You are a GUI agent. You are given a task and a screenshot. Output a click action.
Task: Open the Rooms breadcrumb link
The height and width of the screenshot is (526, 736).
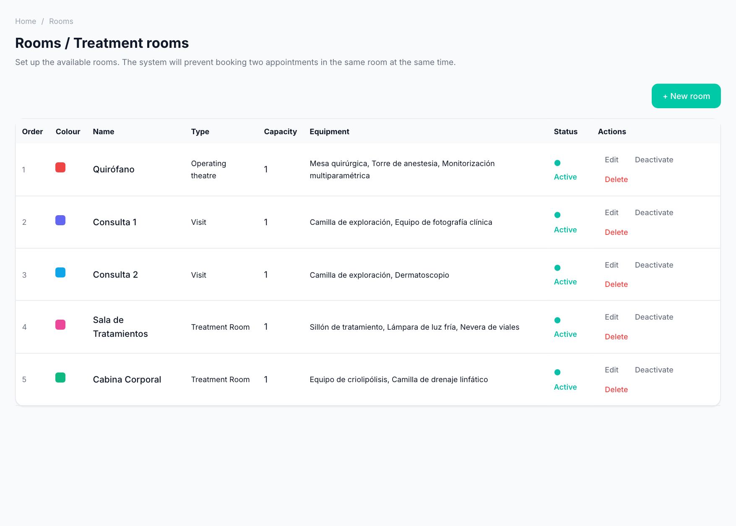coord(61,21)
